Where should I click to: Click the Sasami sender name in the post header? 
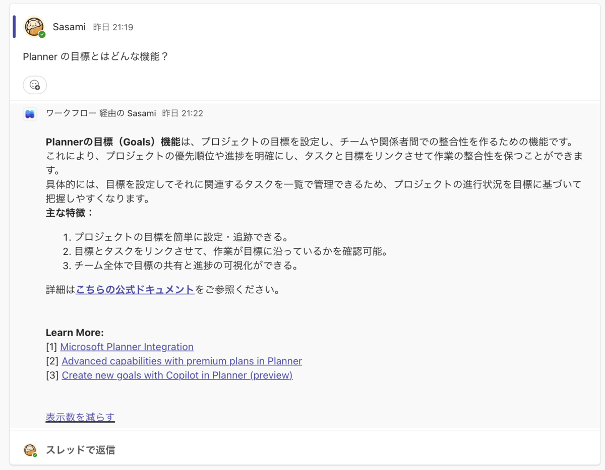[69, 27]
